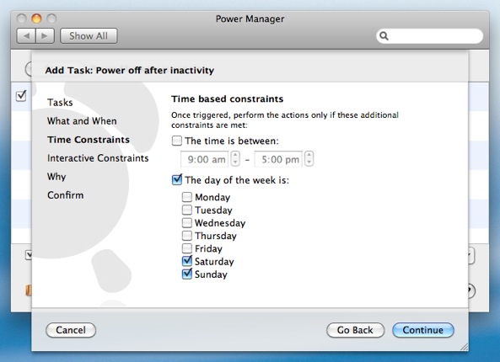Viewport: 500px width, 362px height.
Task: Click the orange minimize window button
Action: pos(36,19)
